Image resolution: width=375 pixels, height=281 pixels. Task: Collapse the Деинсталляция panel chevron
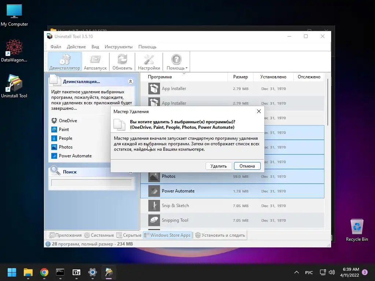click(x=131, y=82)
